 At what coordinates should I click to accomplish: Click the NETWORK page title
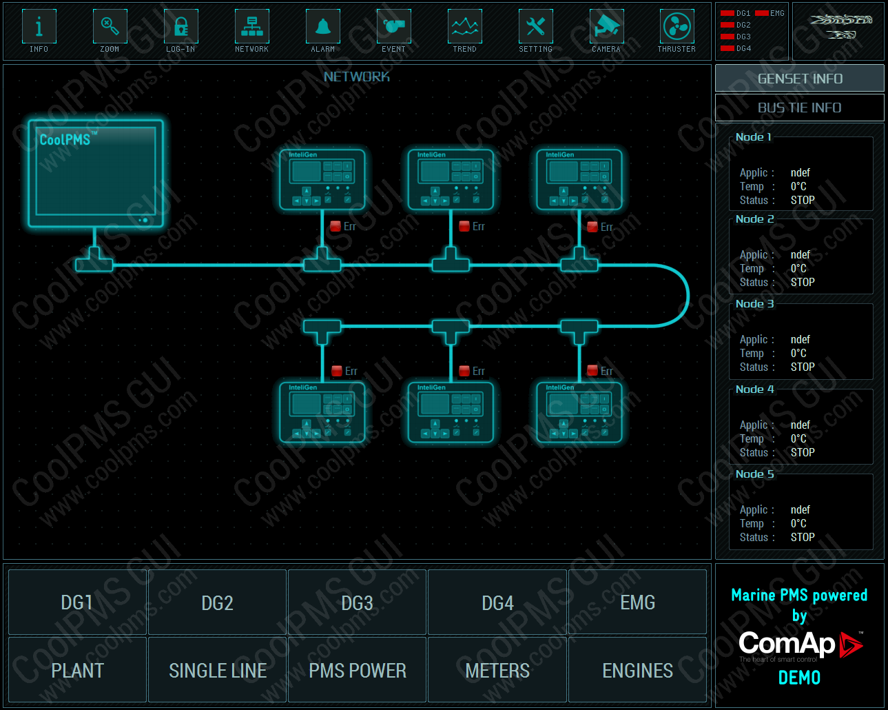point(357,77)
